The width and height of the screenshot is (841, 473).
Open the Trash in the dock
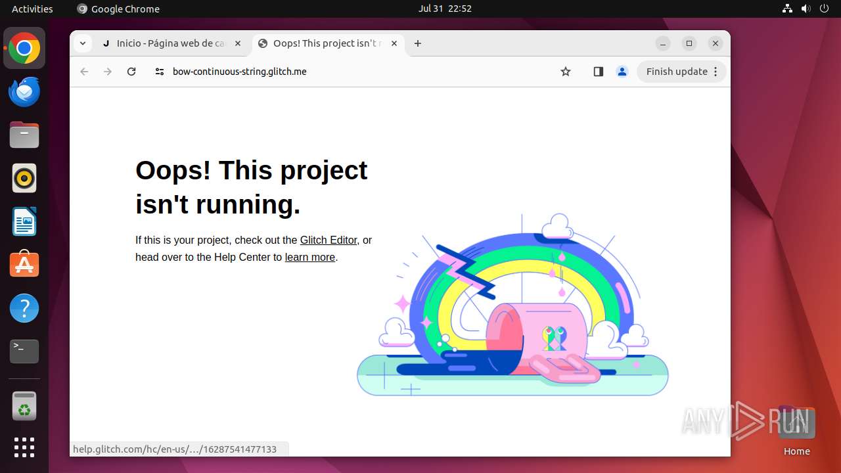tap(24, 406)
